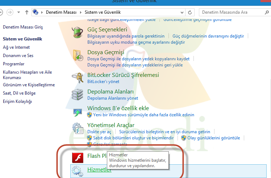Screen dimensions: 271x178
Task: Click Olay günlüklerini görüntüle link
Action: (x=214, y=138)
